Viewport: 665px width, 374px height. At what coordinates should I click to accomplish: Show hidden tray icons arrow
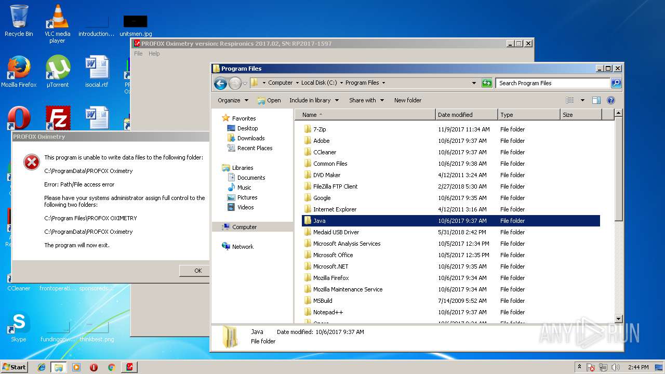click(580, 367)
